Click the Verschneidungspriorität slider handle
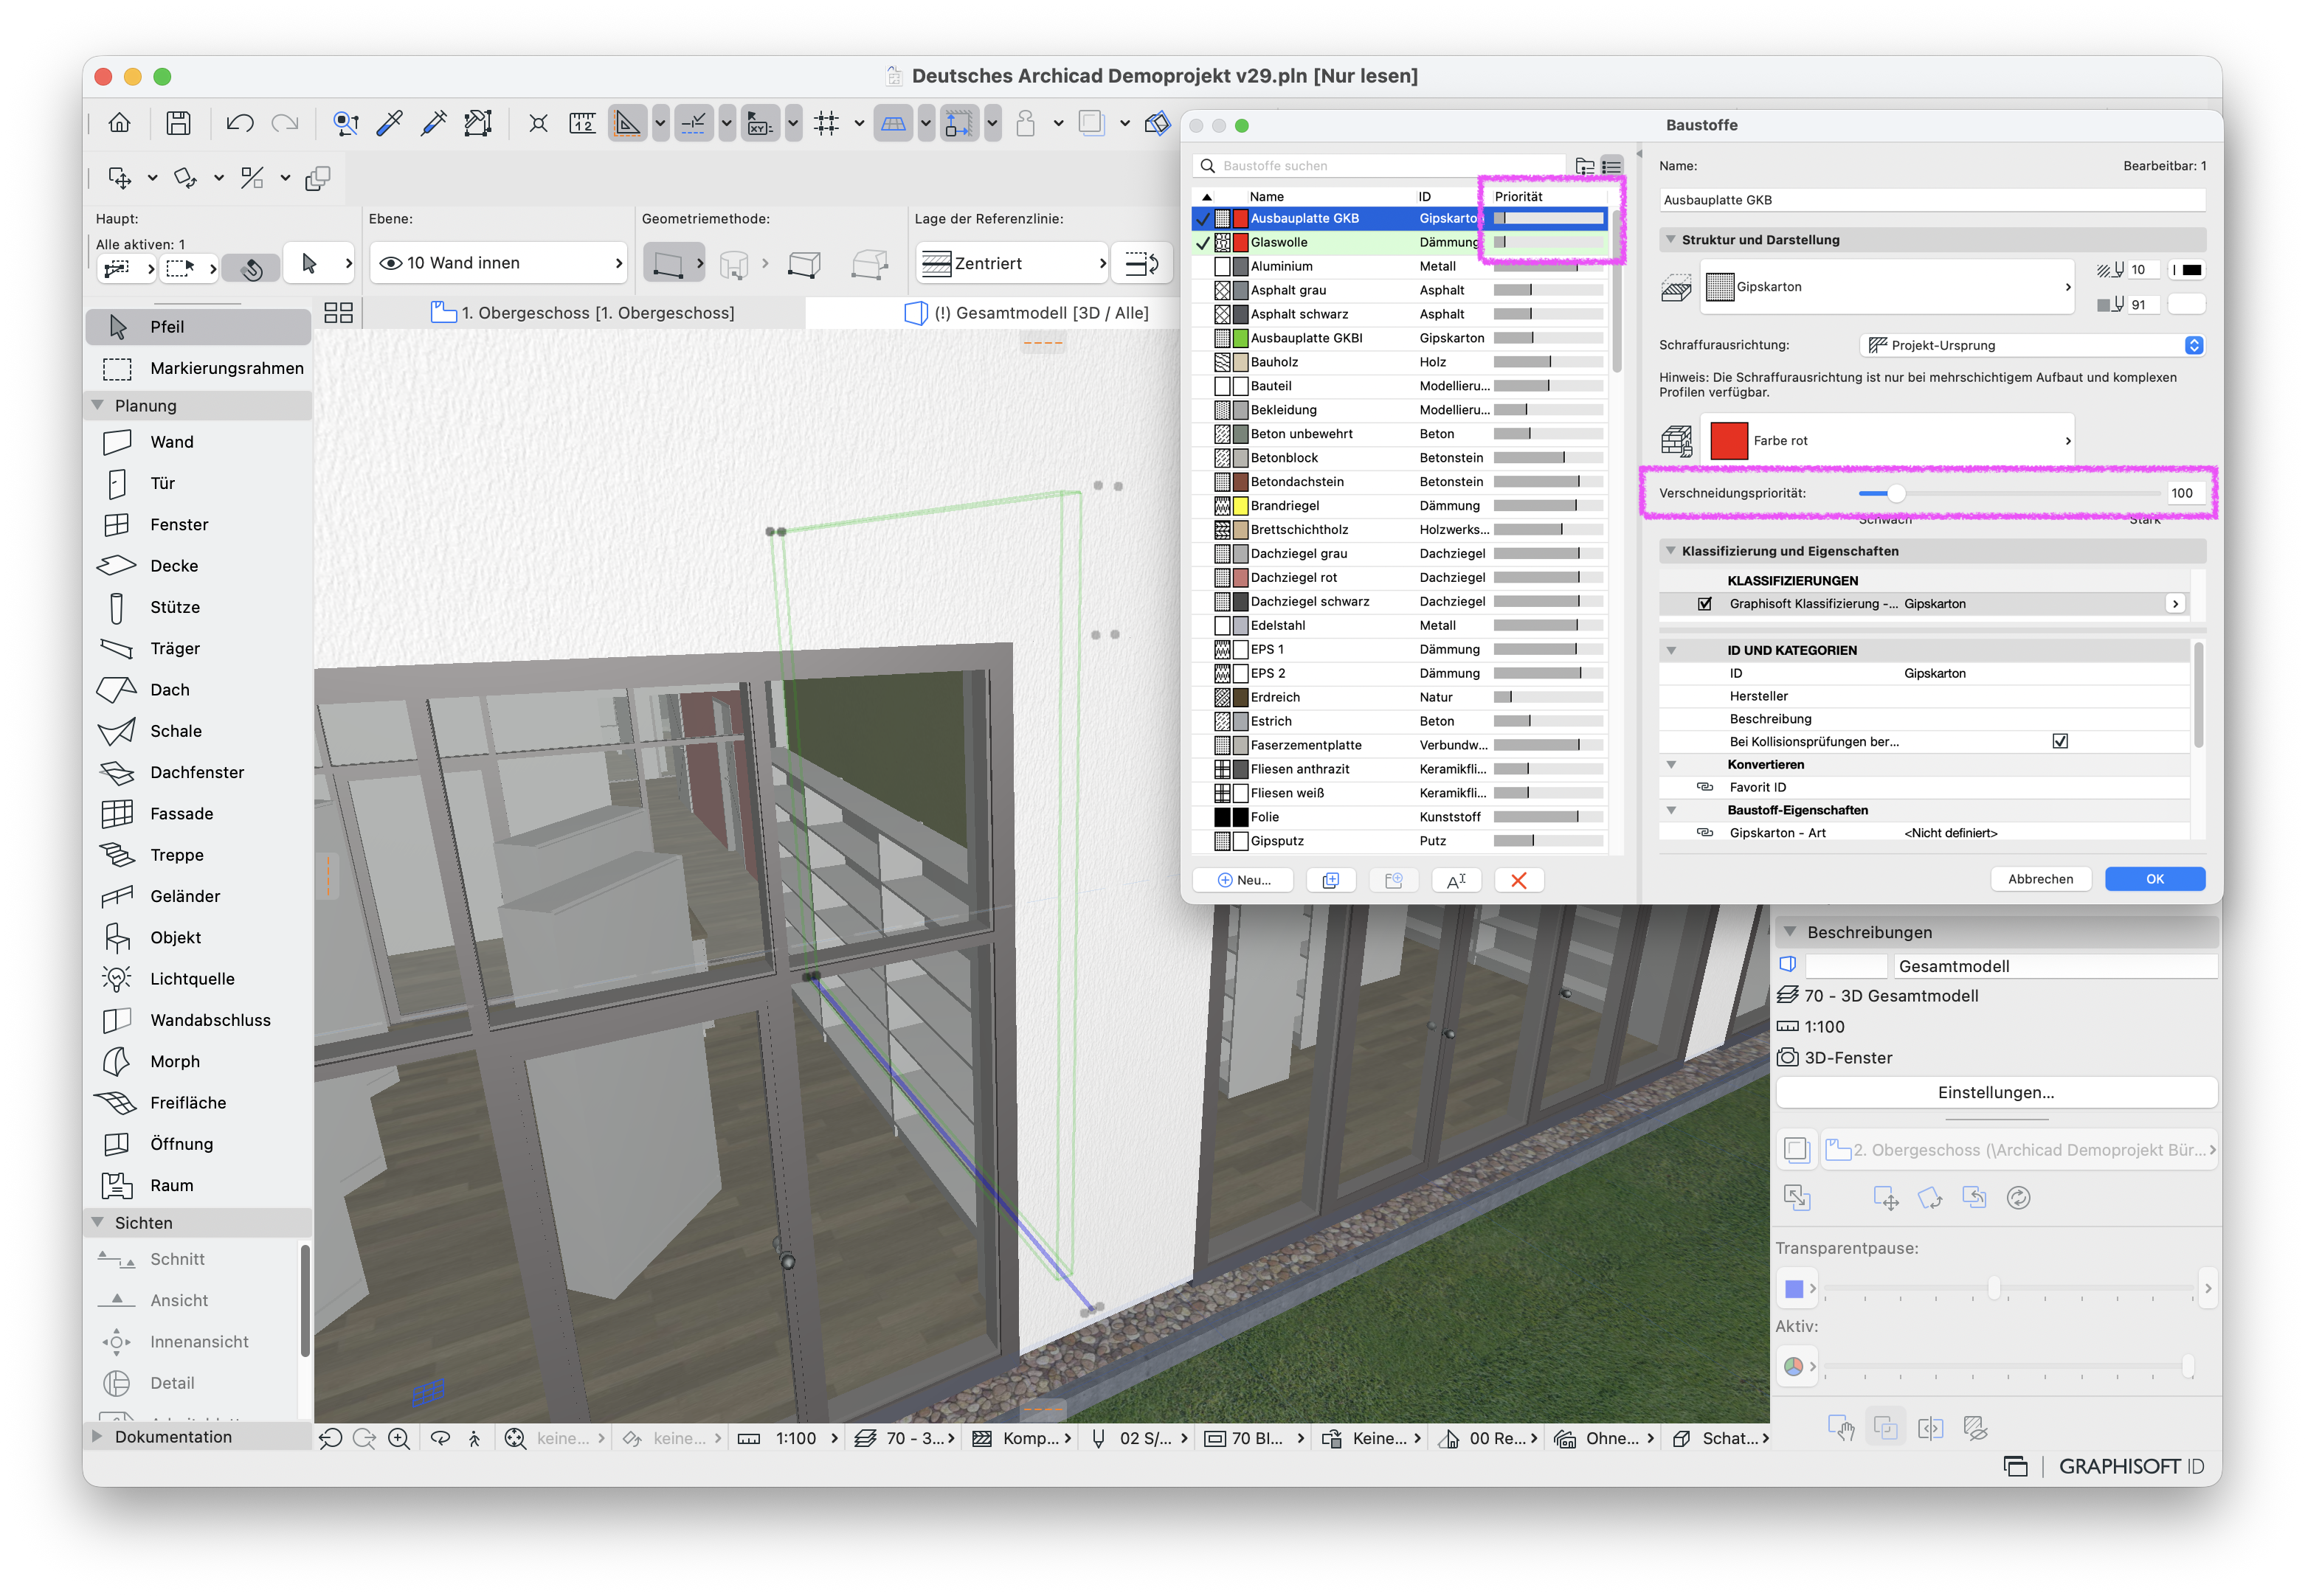Screen dimensions: 2305x1596 click(x=1896, y=493)
